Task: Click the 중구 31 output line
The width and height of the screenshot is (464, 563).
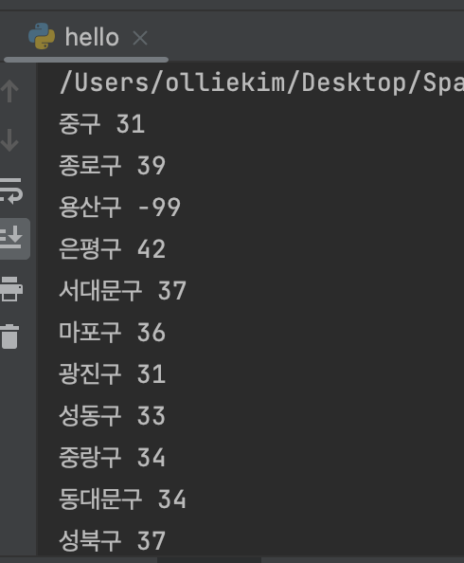Action: click(x=102, y=124)
